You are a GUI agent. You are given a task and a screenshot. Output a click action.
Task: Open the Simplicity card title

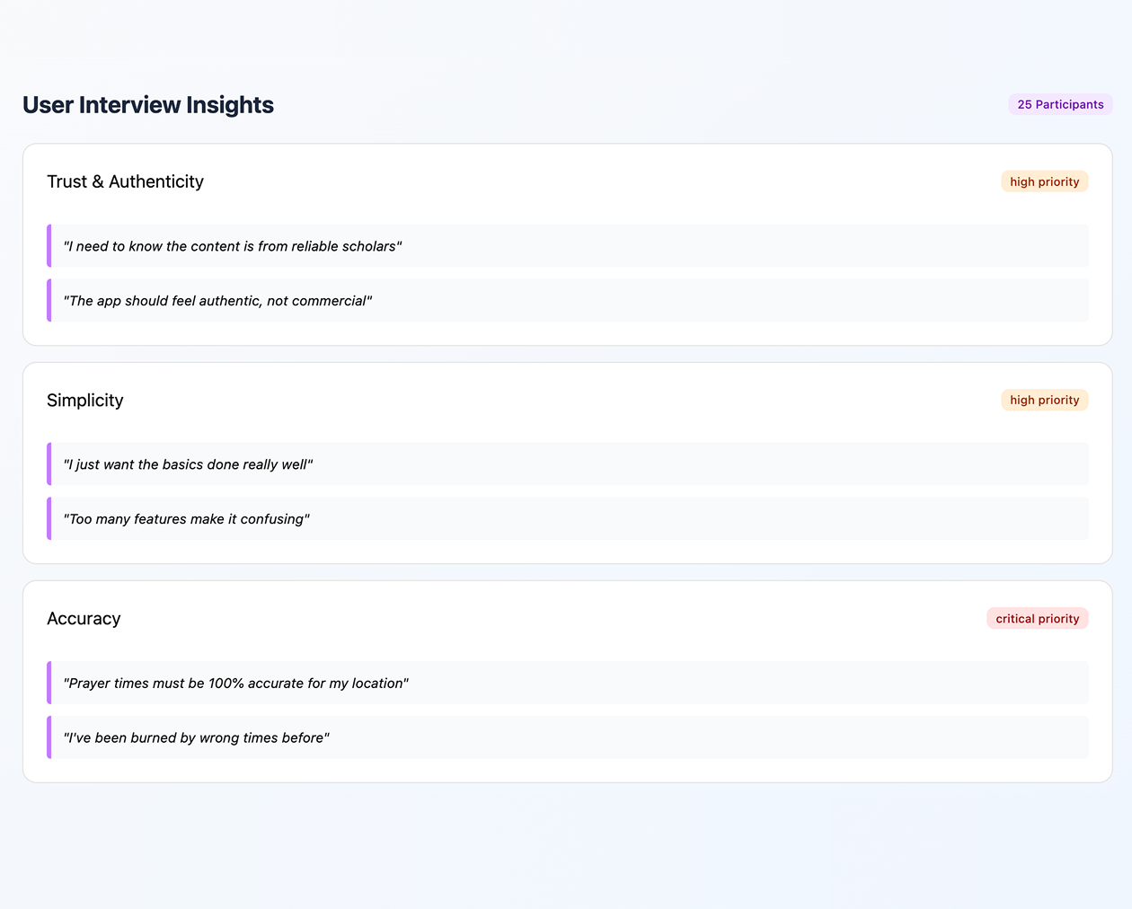(85, 400)
